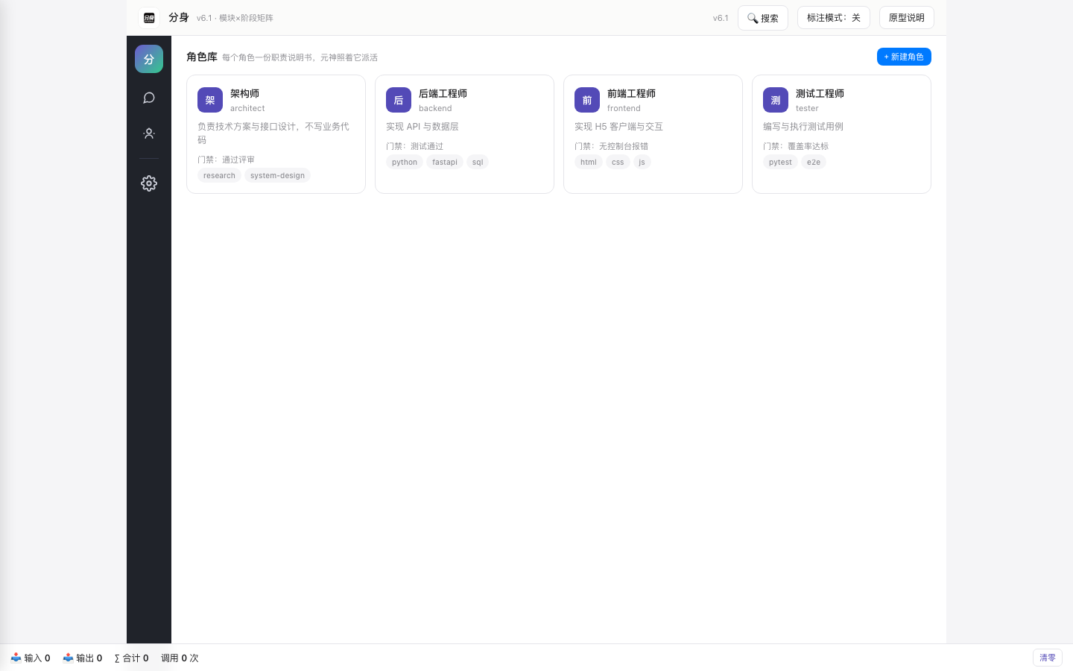Click the 门禁：覆盖率达标 text
This screenshot has height=671, width=1073.
click(x=796, y=146)
